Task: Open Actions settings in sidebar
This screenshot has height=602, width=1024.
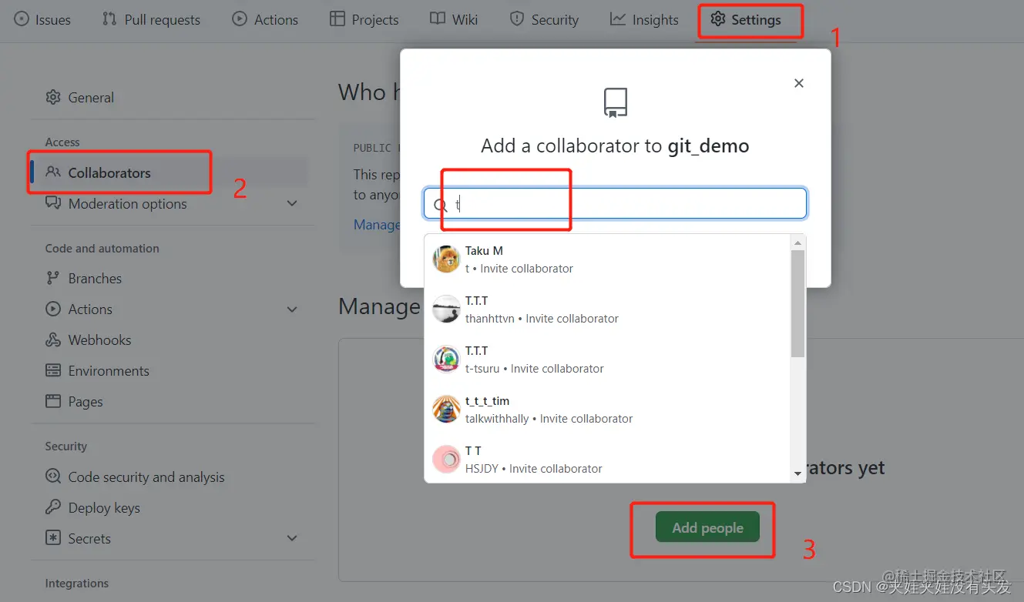Action: [170, 309]
